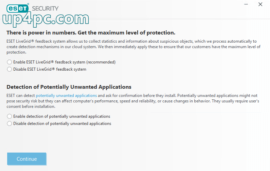Choose Enable detection of potentially unwanted applications
The image size is (270, 171).
coord(9,116)
